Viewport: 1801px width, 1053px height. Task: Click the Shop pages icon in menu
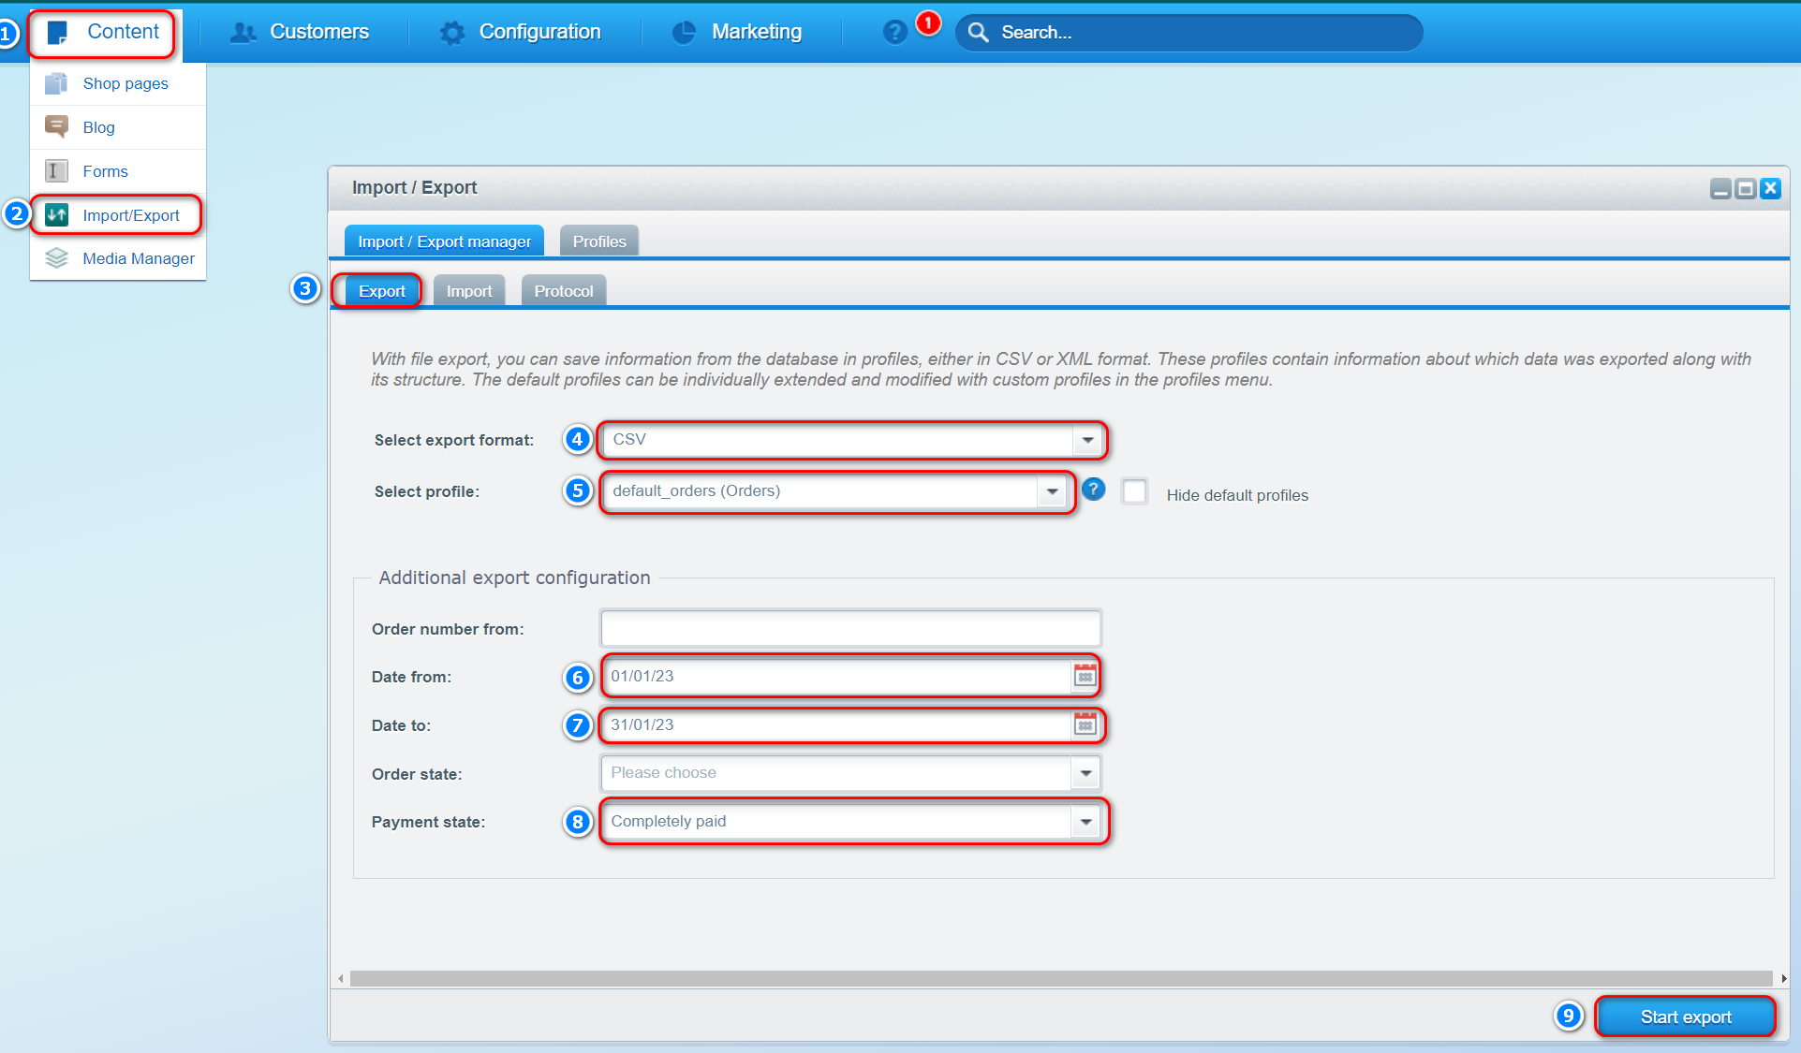tap(56, 83)
